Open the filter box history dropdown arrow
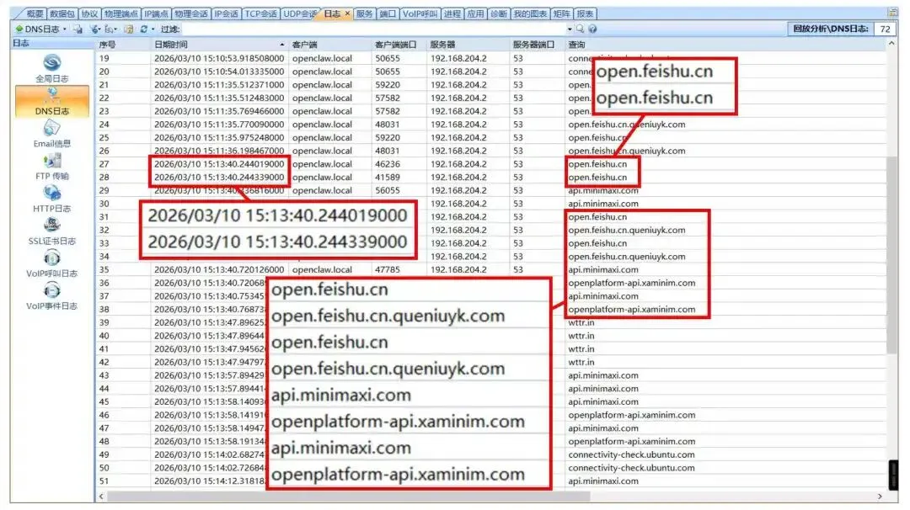This screenshot has height=510, width=910. click(x=570, y=29)
